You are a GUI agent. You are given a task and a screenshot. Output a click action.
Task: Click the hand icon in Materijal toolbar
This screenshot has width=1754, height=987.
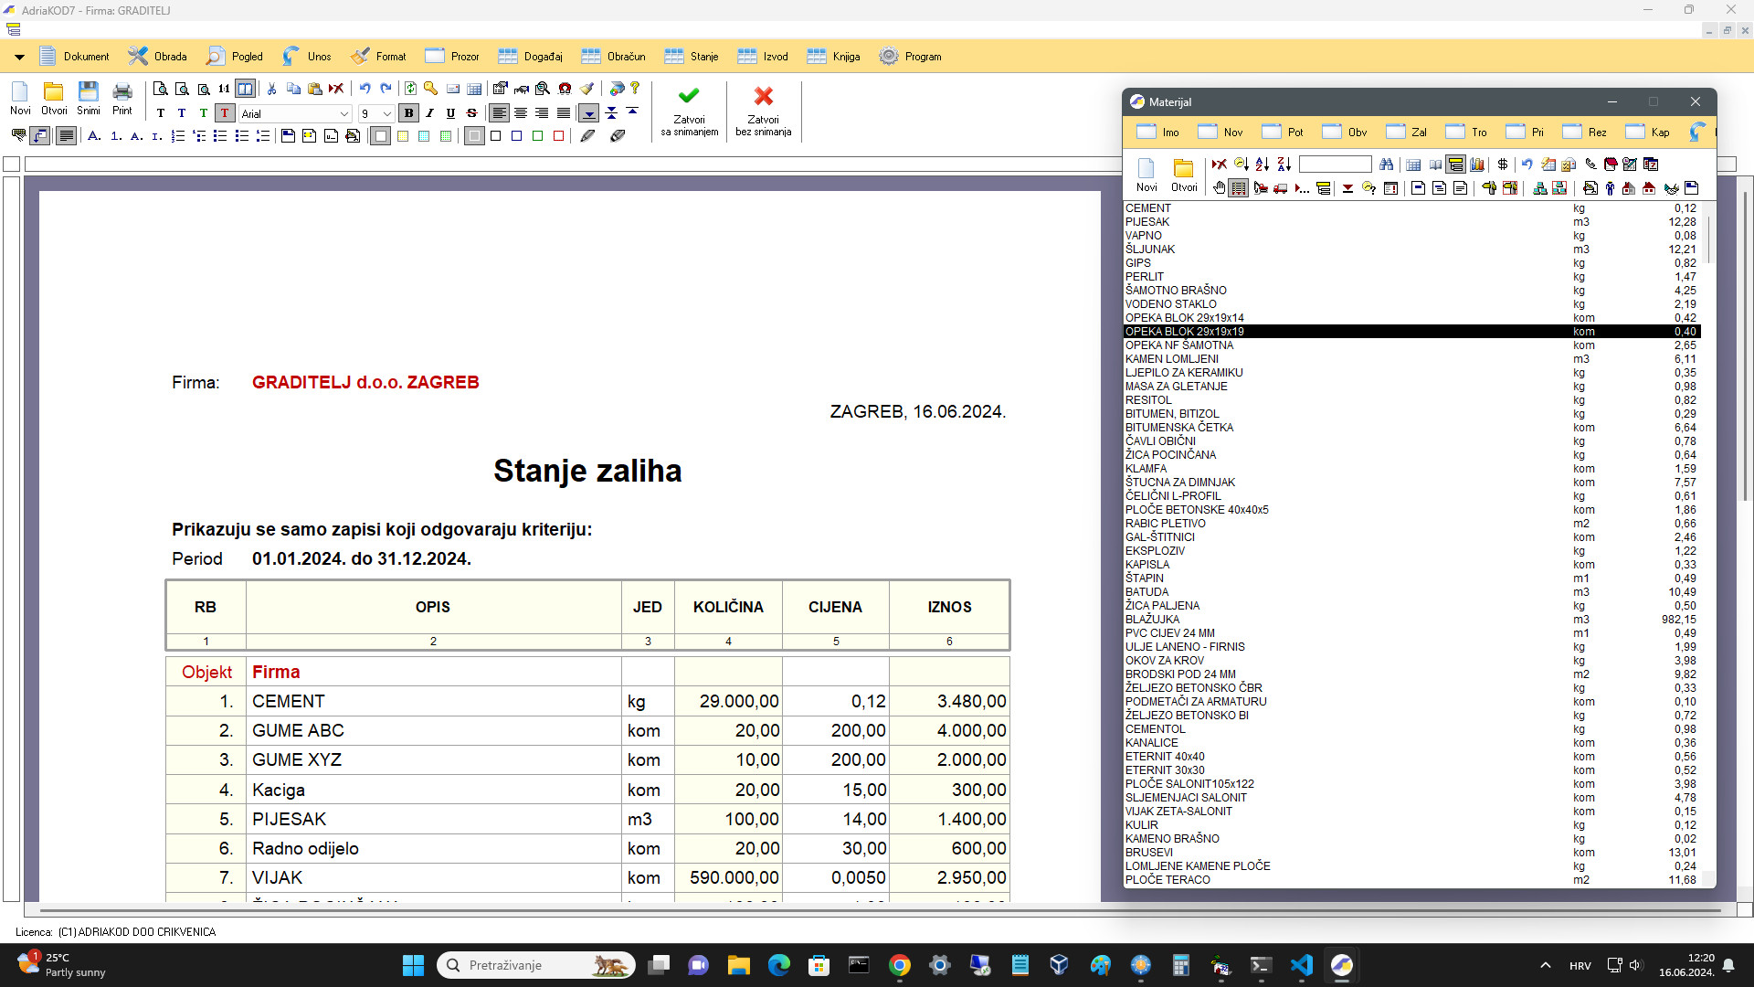click(1219, 188)
